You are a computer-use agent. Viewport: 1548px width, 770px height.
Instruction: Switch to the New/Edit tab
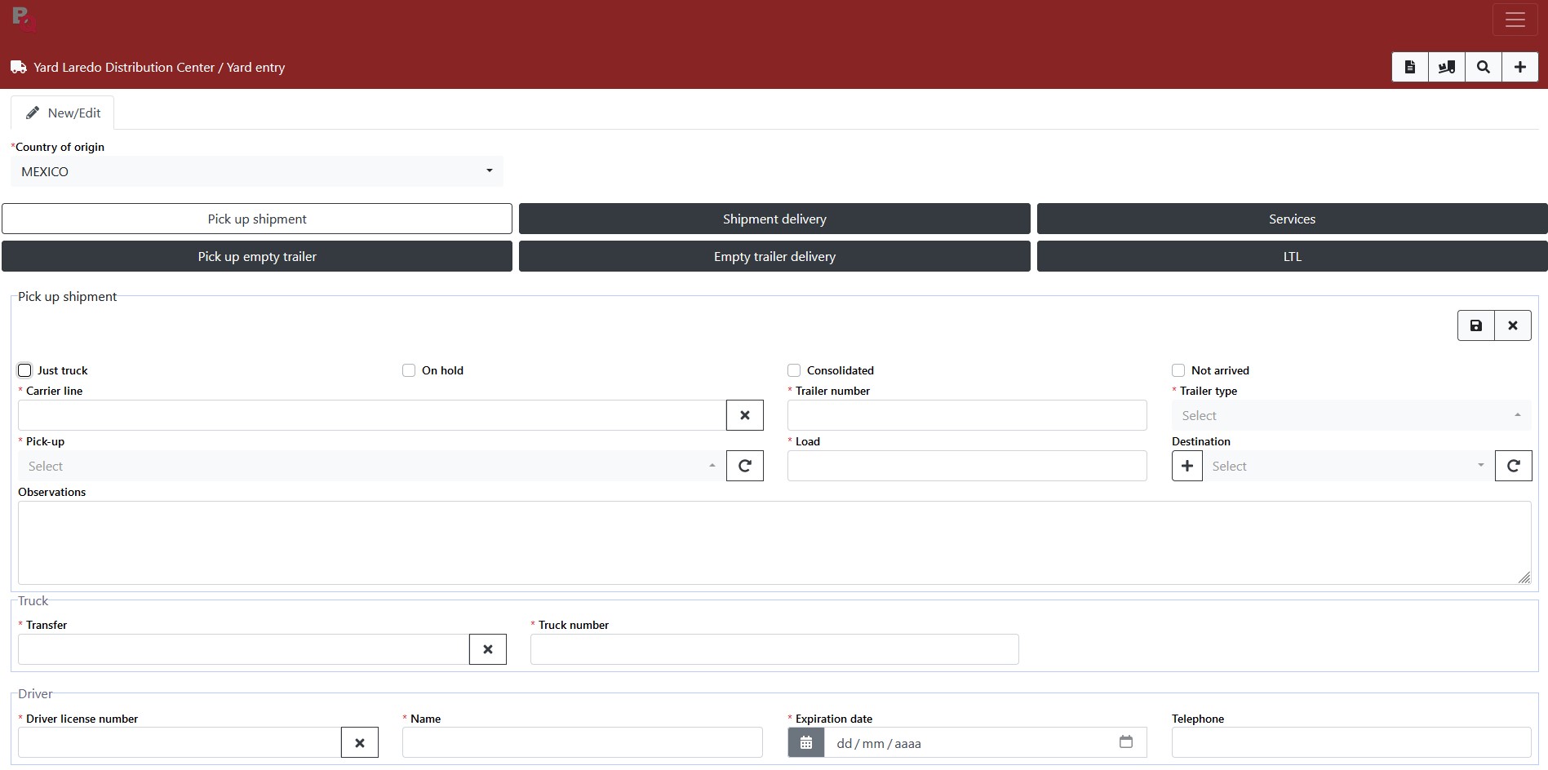click(x=63, y=113)
